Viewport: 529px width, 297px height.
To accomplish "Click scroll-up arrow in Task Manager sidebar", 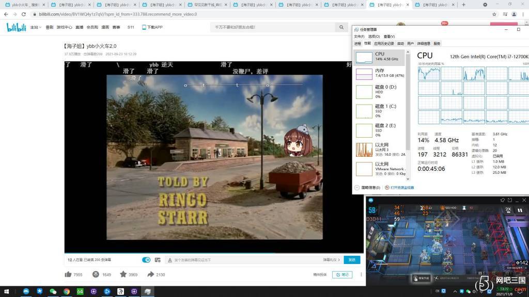I will [x=408, y=52].
